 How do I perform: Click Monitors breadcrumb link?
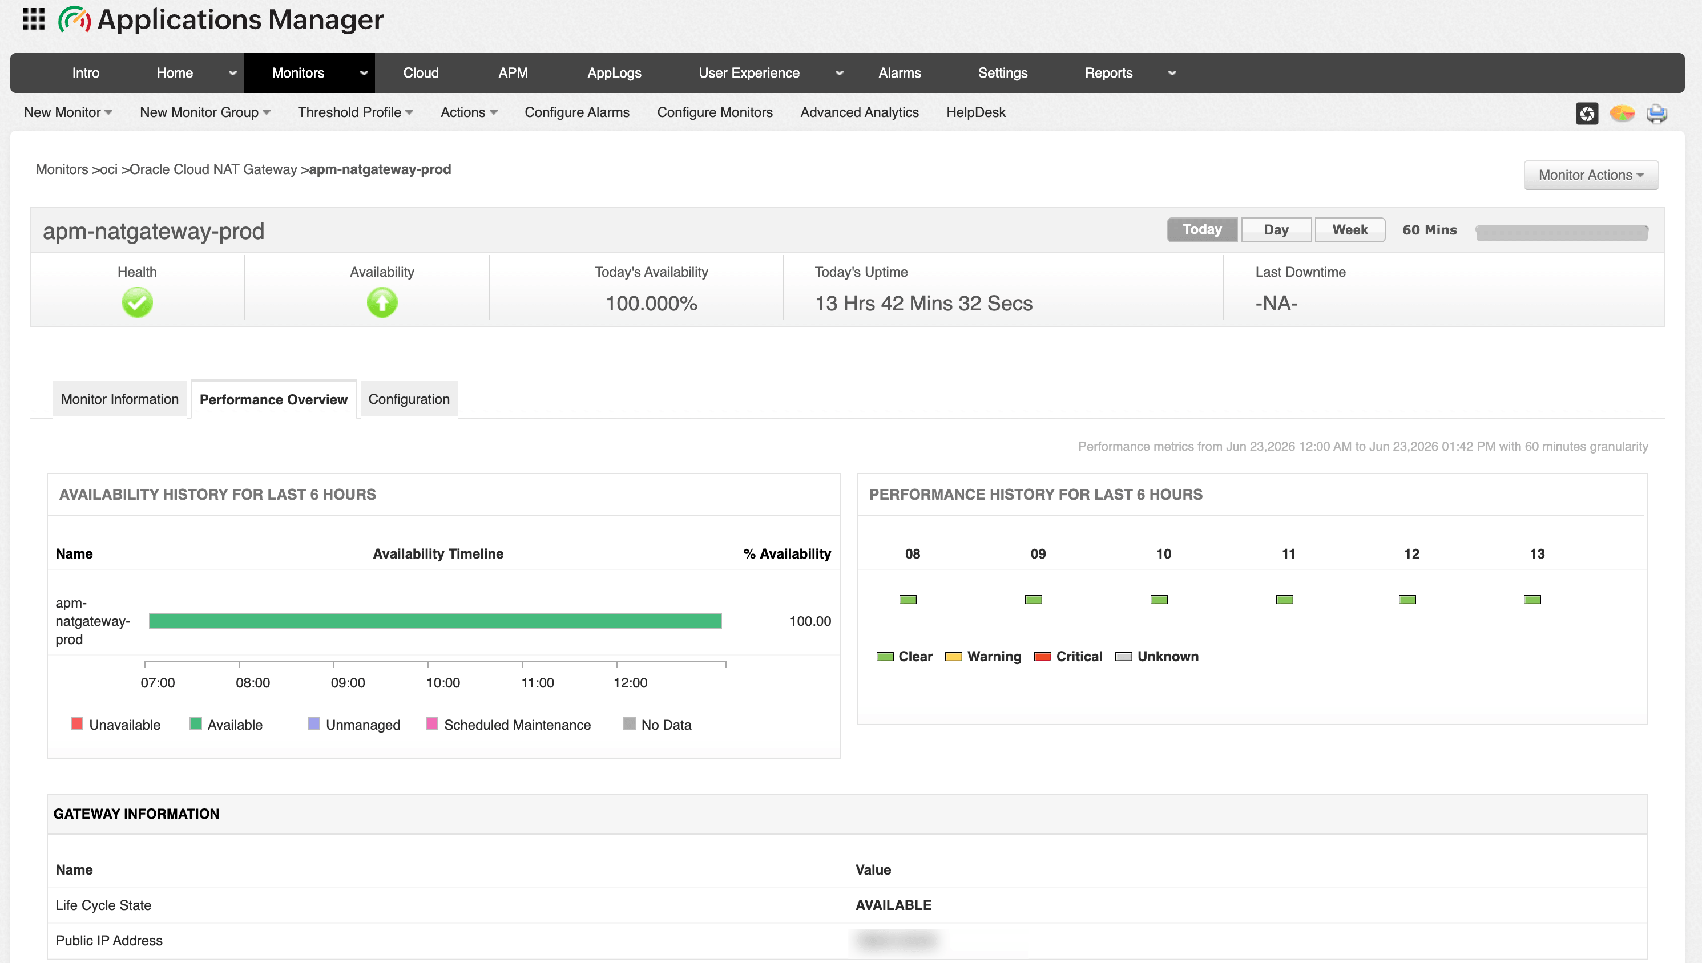[x=62, y=169]
